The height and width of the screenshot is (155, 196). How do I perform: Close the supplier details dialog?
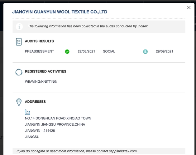[189, 7]
